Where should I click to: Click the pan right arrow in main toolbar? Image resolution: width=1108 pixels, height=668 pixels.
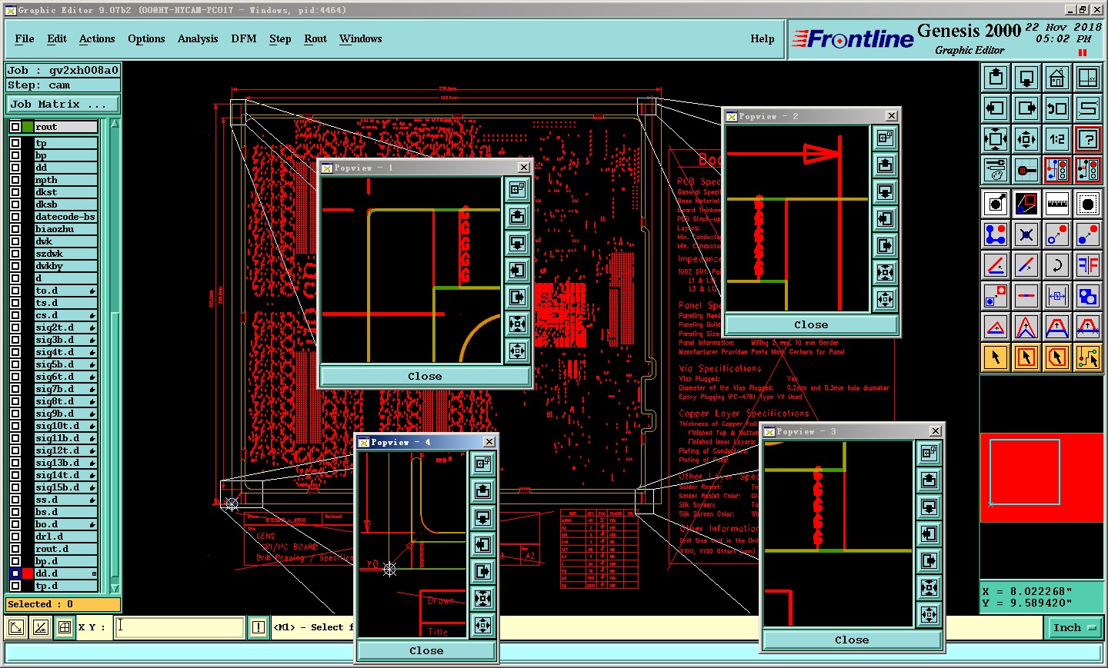click(x=1026, y=108)
